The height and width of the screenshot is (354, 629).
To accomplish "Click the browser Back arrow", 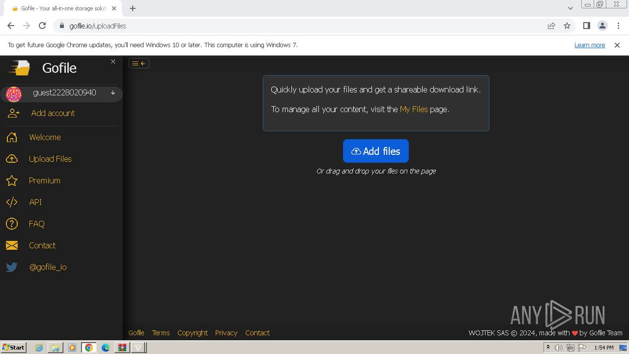I will [x=11, y=26].
